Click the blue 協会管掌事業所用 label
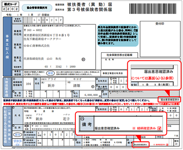The width and height of the screenshot is (183, 150). coord(37,8)
